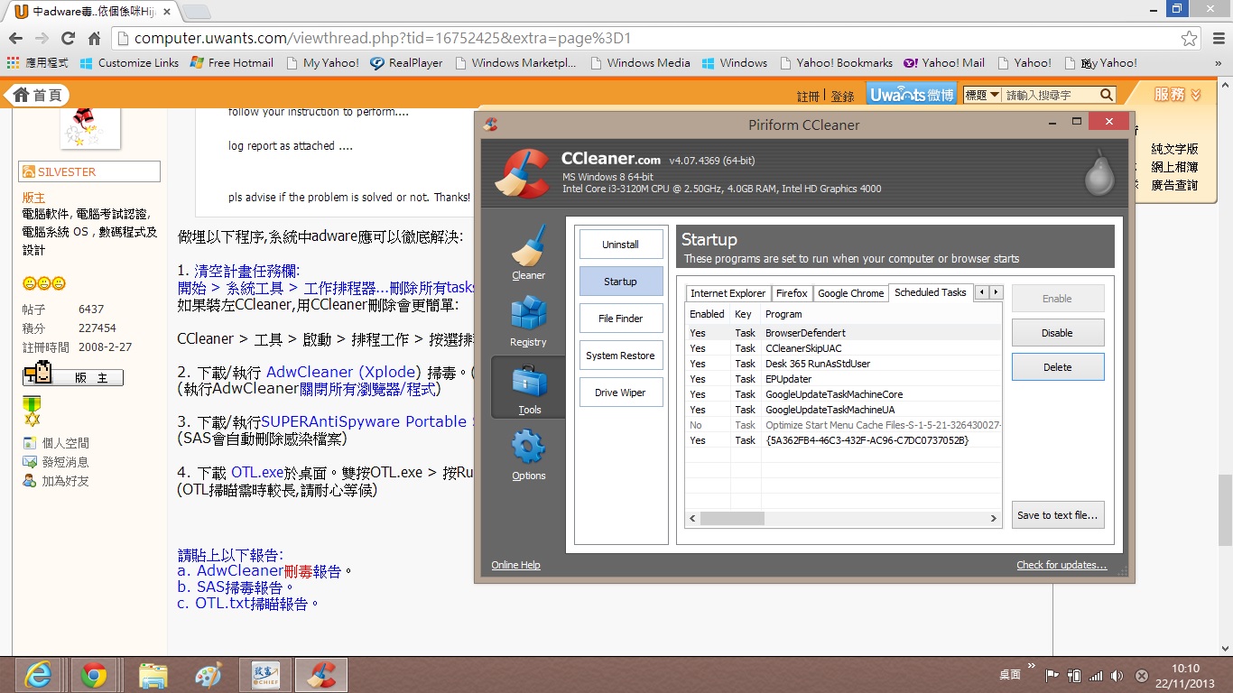Click the browser forward arrow
Viewport: 1233px width, 693px height.
tap(42, 39)
